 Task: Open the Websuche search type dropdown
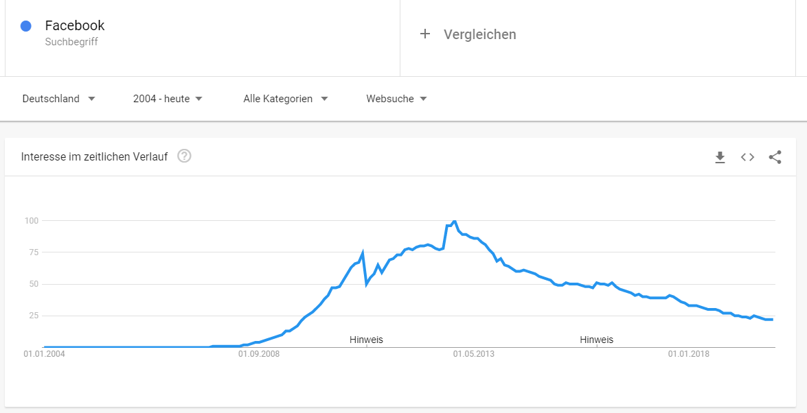(396, 99)
